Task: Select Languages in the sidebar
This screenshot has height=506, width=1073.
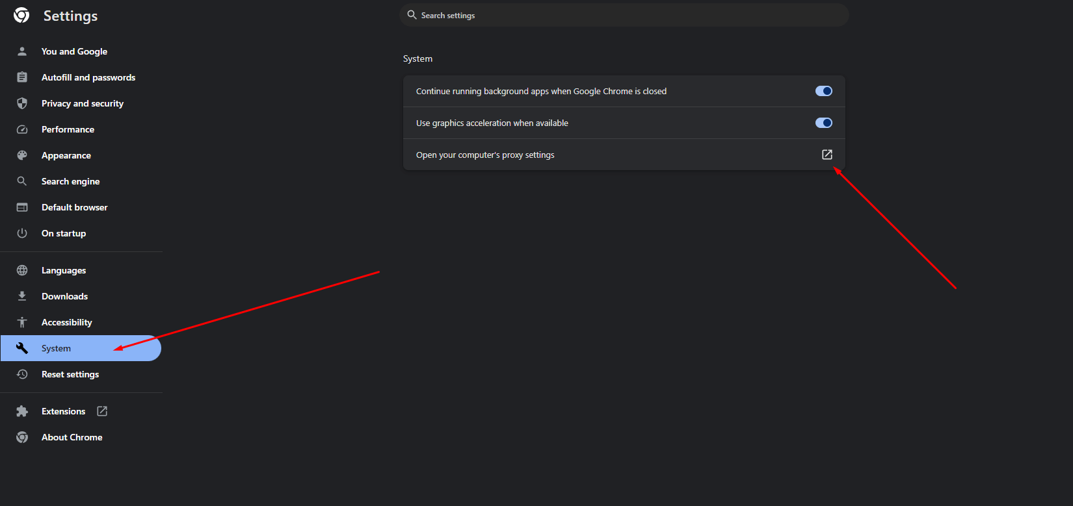Action: click(63, 270)
